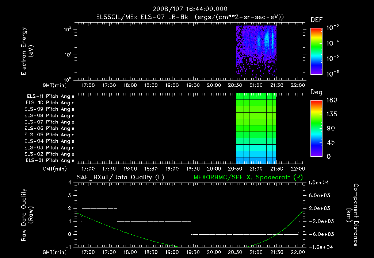Select the ELS-02 Pitch Angle row label

pos(49,154)
